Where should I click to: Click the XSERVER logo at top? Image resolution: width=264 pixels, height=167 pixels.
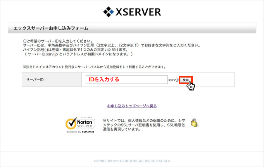coord(132,12)
